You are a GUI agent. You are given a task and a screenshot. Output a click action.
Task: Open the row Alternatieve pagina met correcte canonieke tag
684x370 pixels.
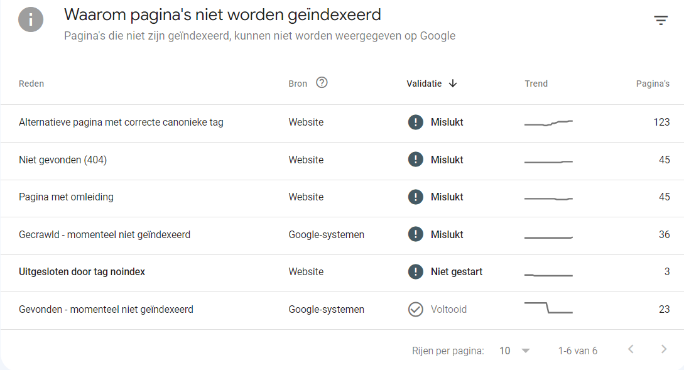pos(342,123)
